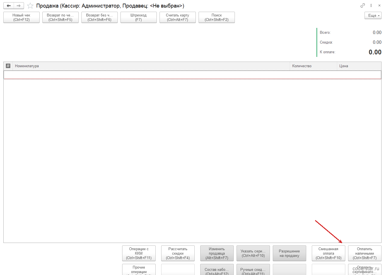The height and width of the screenshot is (275, 386).
Task: Open the three-dot options menu
Action: (371, 5)
